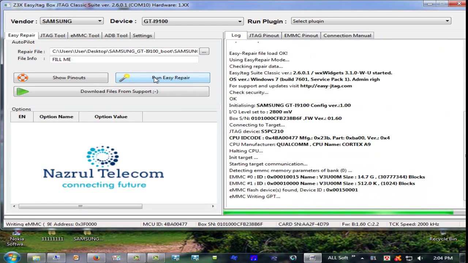The width and height of the screenshot is (468, 263).
Task: Open Firefox from the taskbar
Action: click(x=96, y=258)
